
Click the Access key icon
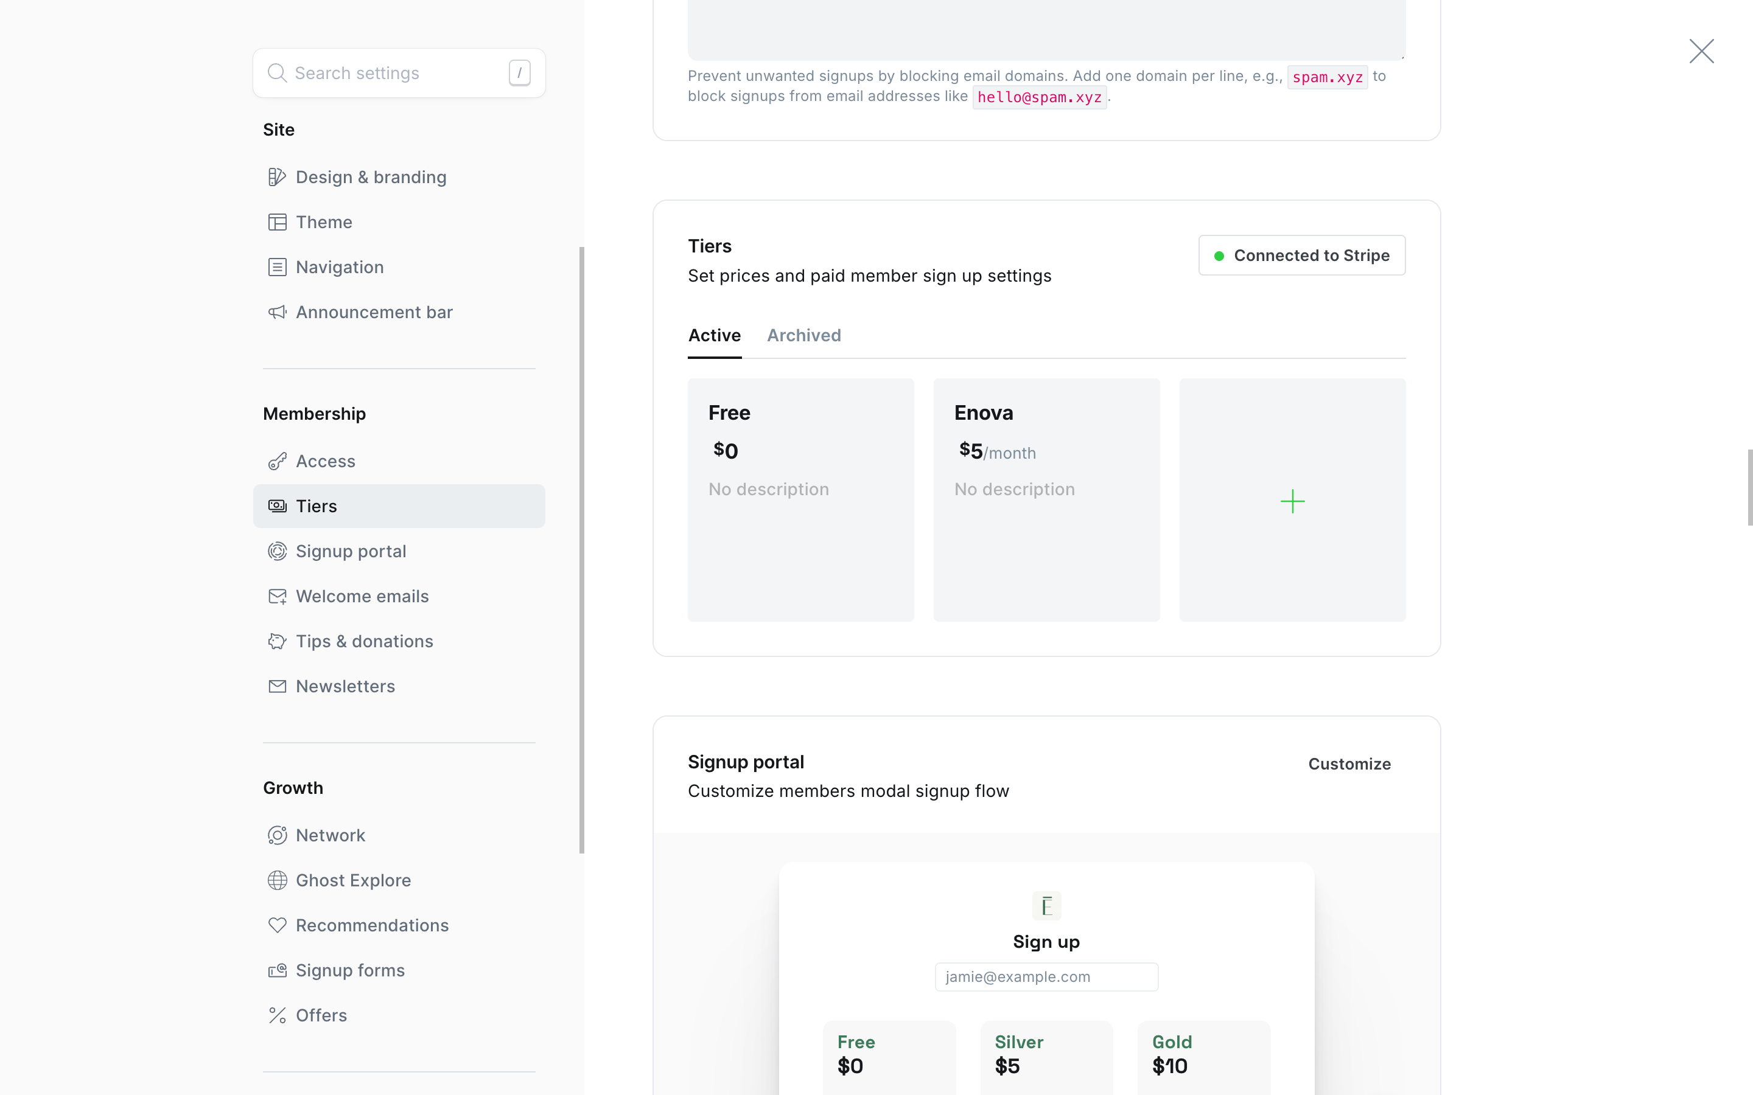click(277, 461)
